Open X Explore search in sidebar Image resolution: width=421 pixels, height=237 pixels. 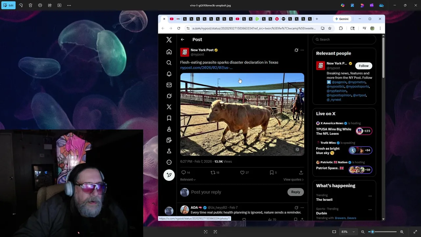pyautogui.click(x=169, y=63)
